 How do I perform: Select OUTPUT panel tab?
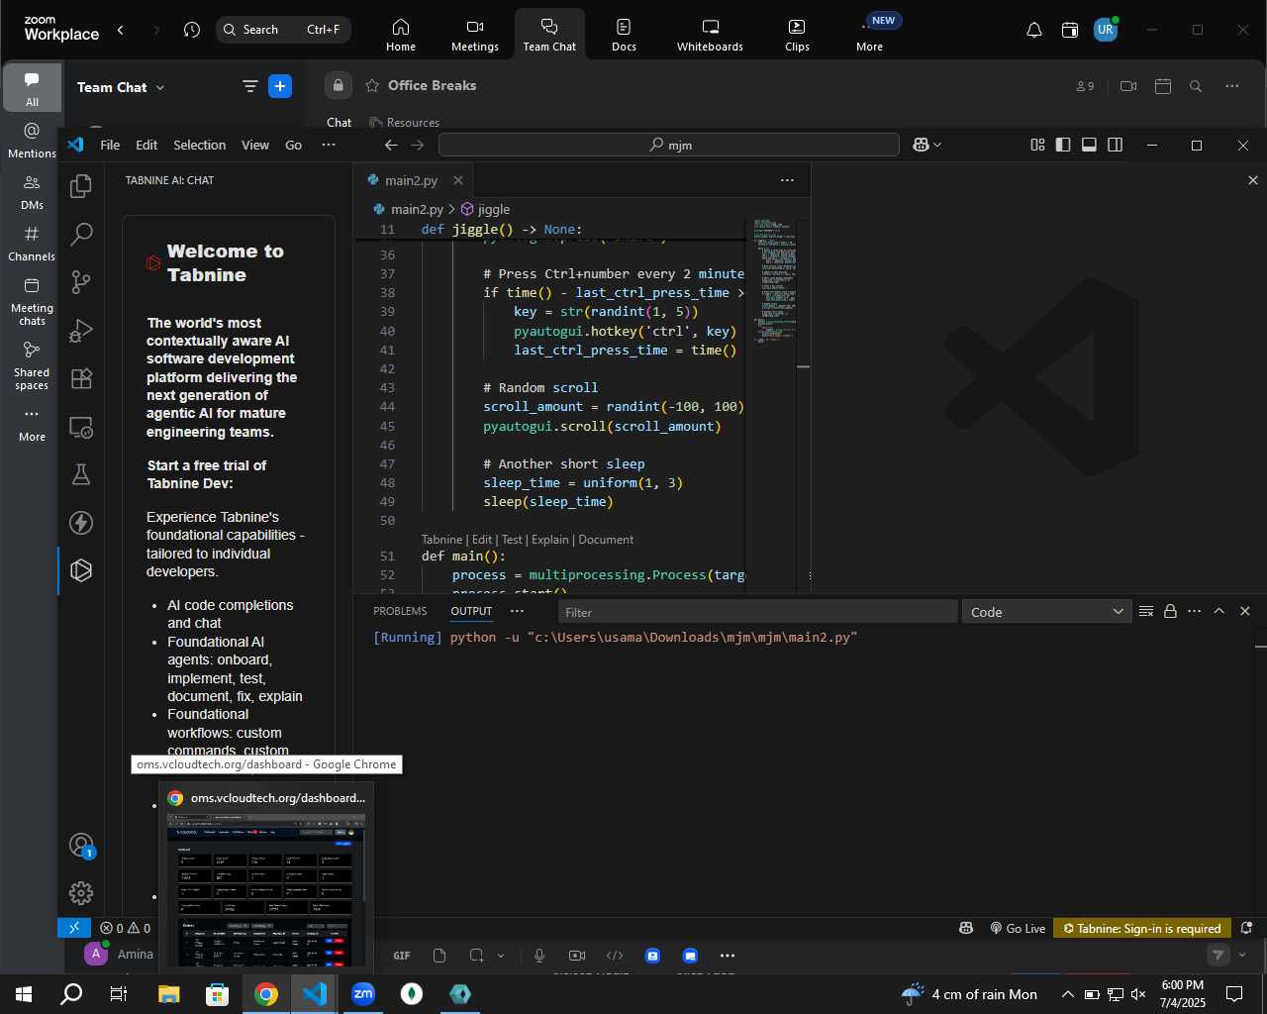471,611
